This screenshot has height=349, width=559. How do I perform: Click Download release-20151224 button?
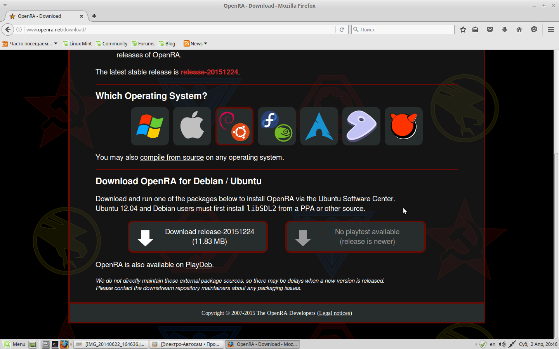[198, 237]
